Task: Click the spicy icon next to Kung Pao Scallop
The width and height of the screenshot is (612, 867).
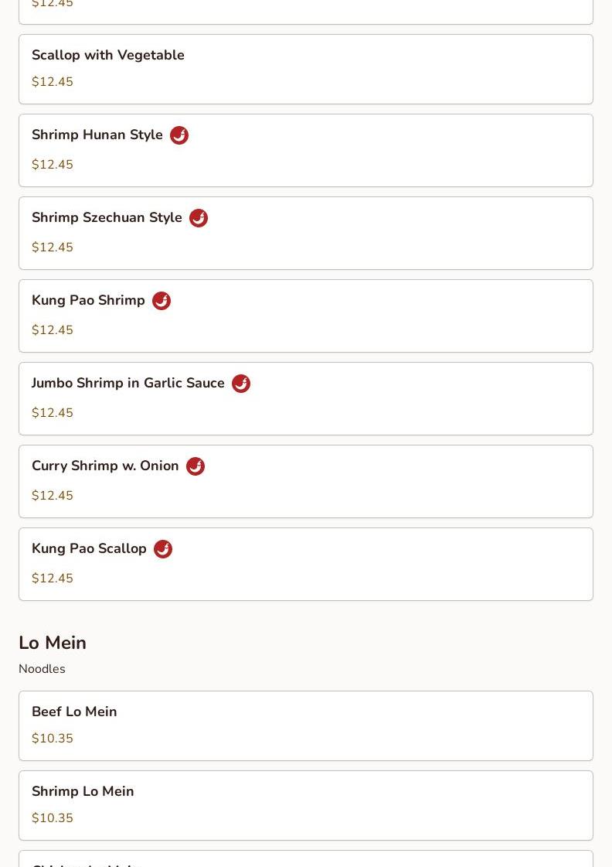Action: point(163,549)
